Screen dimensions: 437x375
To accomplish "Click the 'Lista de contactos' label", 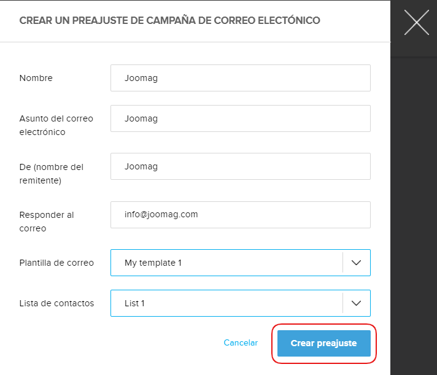I will [x=56, y=303].
